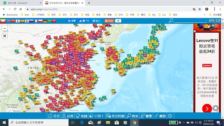224x126 pixels.
Task: Click the aqicn cloud logo icon
Action: (x=3, y=21)
